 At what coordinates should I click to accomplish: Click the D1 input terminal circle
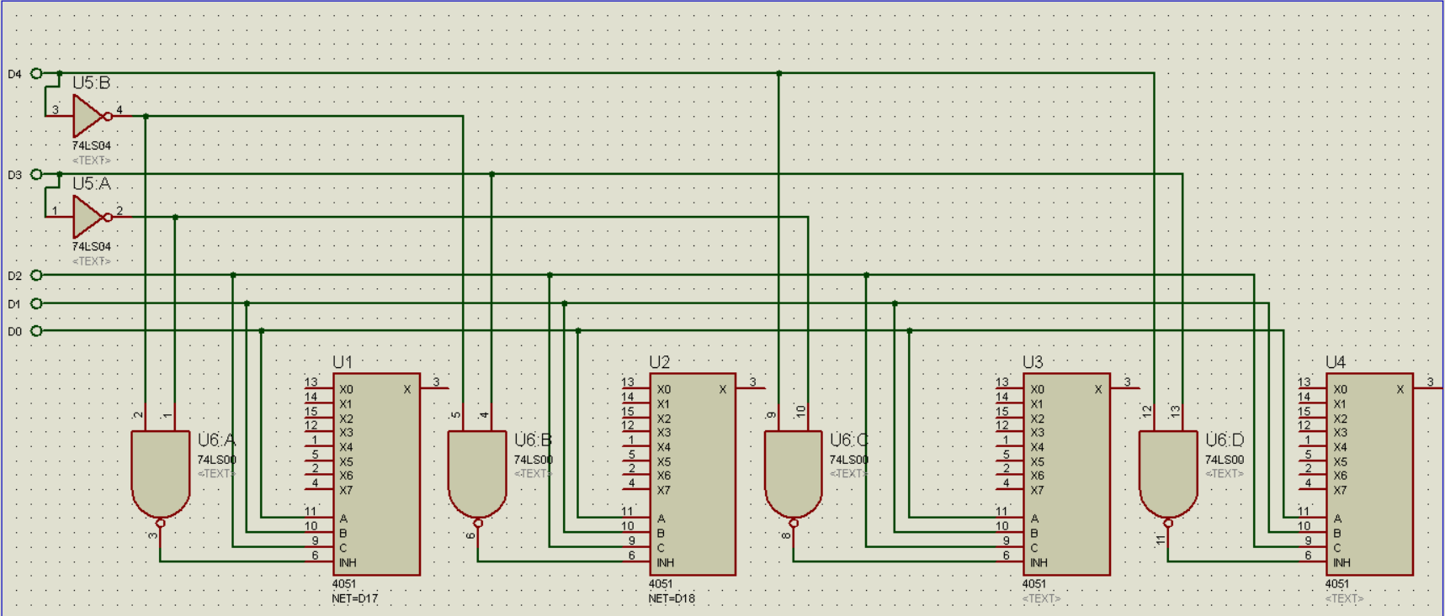(x=36, y=303)
